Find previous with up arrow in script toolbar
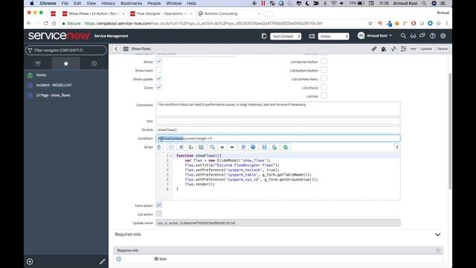 click(232, 147)
